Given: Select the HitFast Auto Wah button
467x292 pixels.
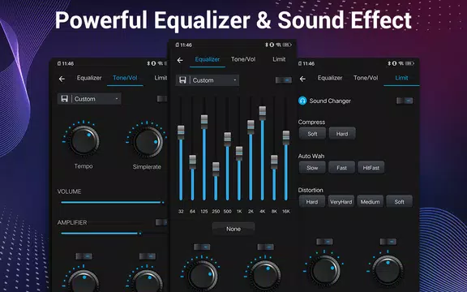Looking at the screenshot, I should [x=371, y=168].
